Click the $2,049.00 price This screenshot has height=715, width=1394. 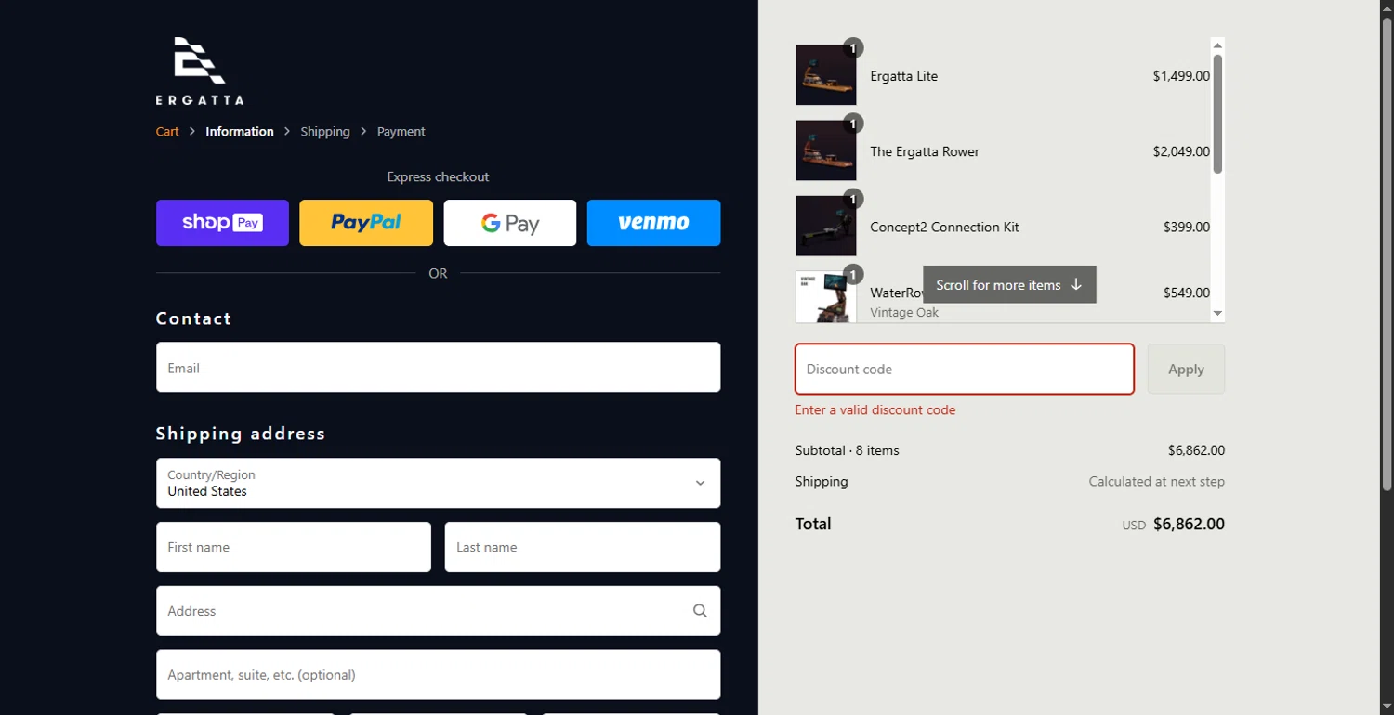1181,151
